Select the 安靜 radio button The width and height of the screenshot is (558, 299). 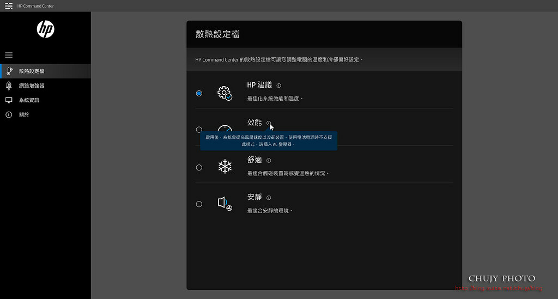pyautogui.click(x=199, y=204)
